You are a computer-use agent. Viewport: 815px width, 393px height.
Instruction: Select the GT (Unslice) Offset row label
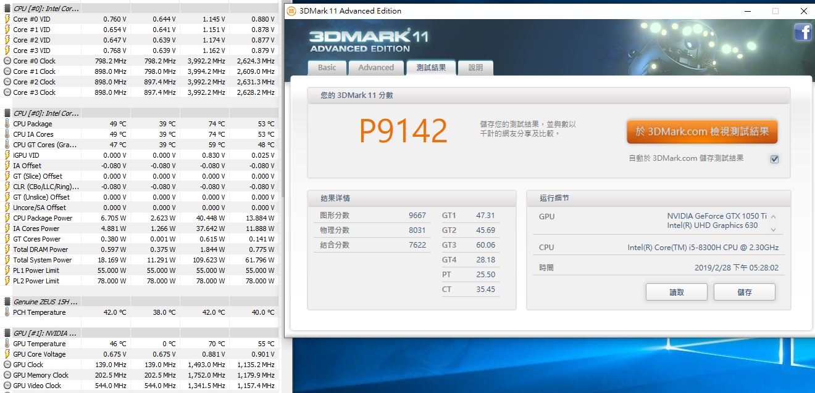click(41, 197)
